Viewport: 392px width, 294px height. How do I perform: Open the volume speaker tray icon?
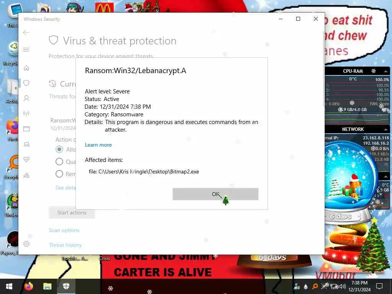pos(343,286)
